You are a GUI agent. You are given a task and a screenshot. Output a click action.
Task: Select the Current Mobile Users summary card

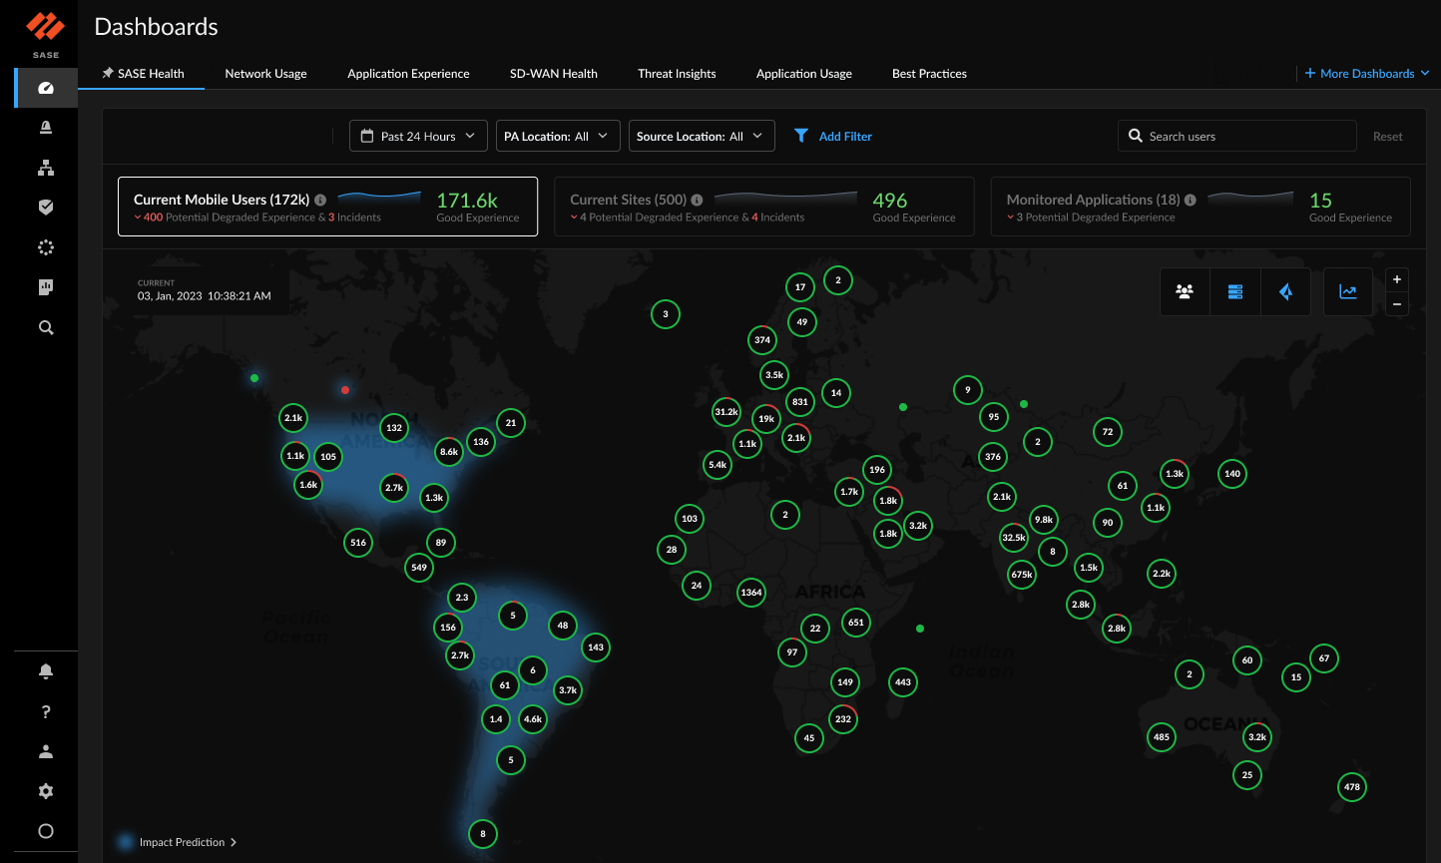[326, 206]
